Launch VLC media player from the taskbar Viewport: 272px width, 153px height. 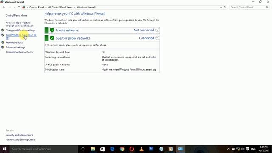pos(142,149)
